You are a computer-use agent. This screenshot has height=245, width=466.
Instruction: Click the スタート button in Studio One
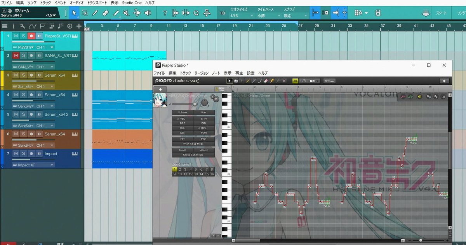point(441,13)
